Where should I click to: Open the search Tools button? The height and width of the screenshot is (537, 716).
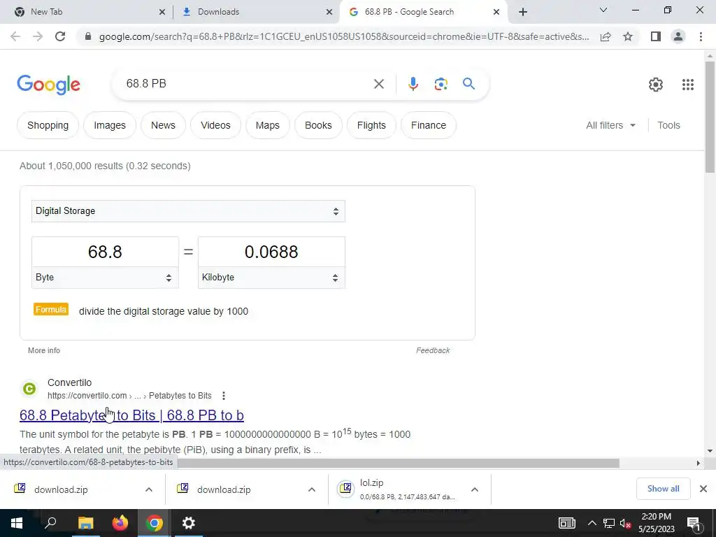[x=668, y=125]
